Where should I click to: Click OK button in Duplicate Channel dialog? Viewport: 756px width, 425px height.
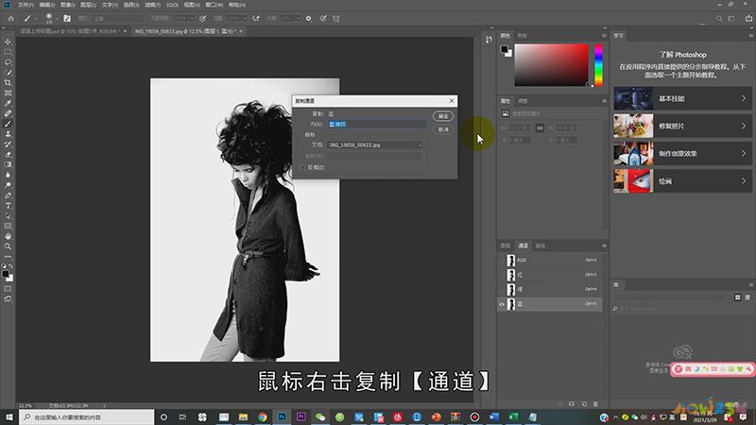(443, 116)
